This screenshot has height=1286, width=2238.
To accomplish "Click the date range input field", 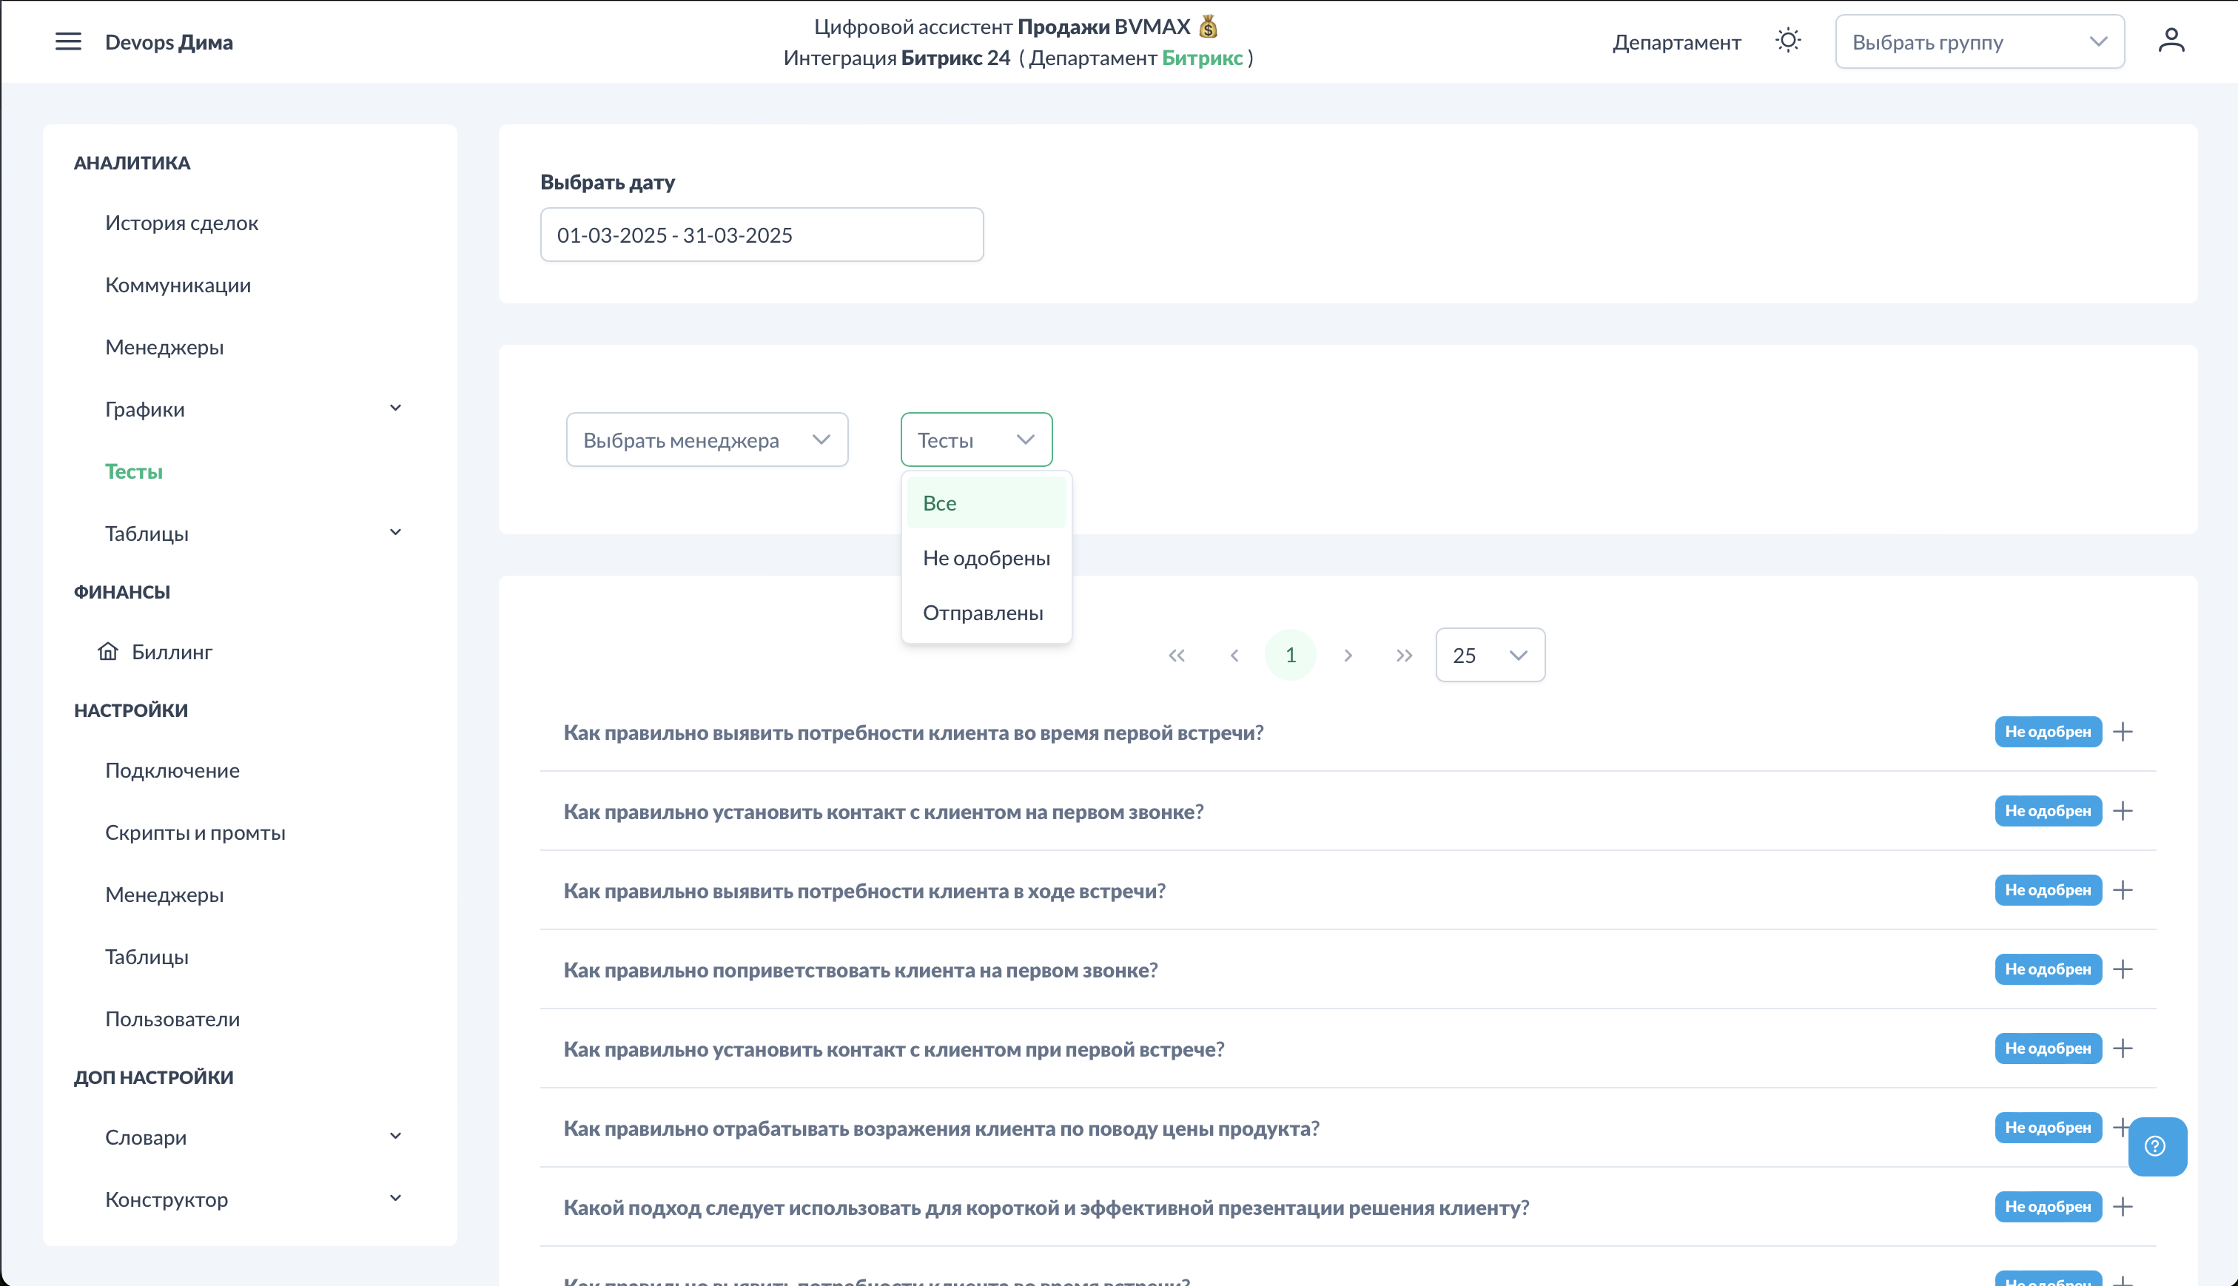I will (760, 235).
